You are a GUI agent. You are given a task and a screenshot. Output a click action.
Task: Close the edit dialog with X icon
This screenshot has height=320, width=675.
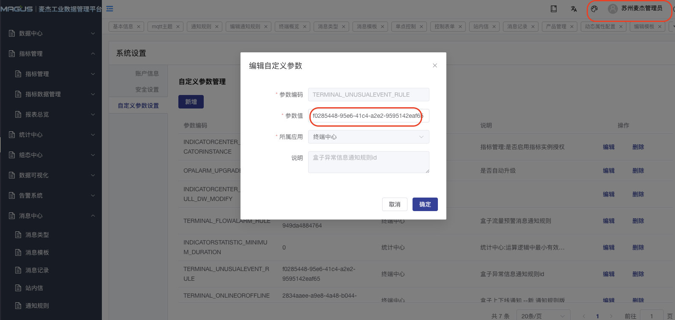click(x=435, y=65)
